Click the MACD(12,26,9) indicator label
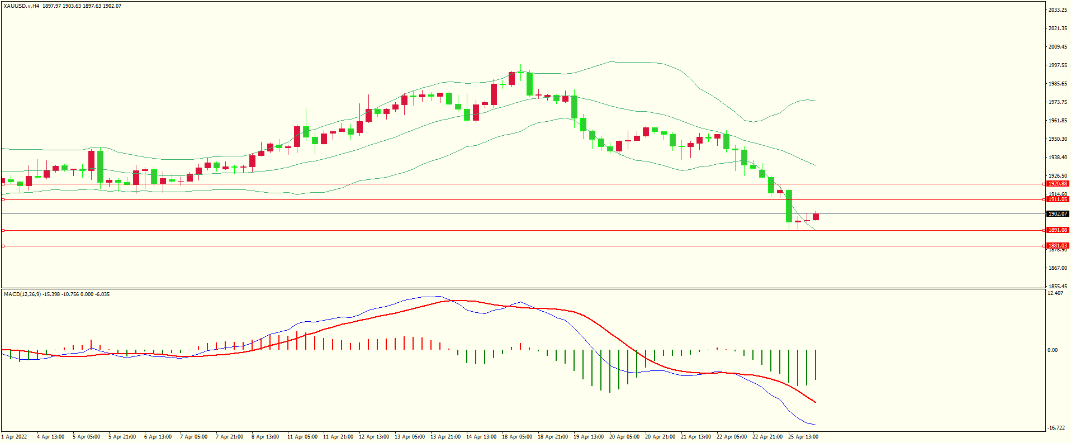Screen dimensions: 1071x443 [x=22, y=294]
